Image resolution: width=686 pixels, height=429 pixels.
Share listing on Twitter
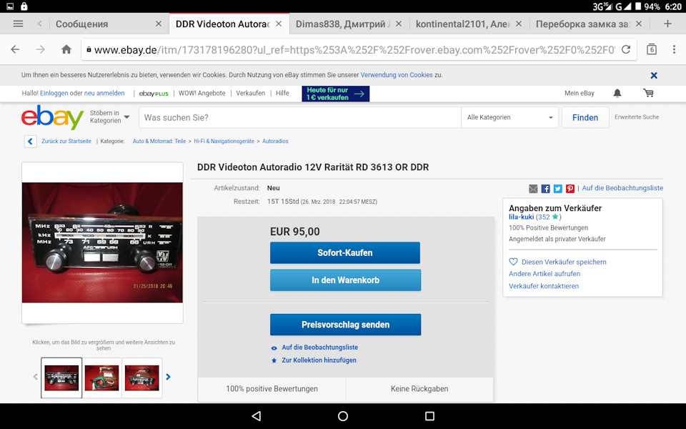(558, 189)
